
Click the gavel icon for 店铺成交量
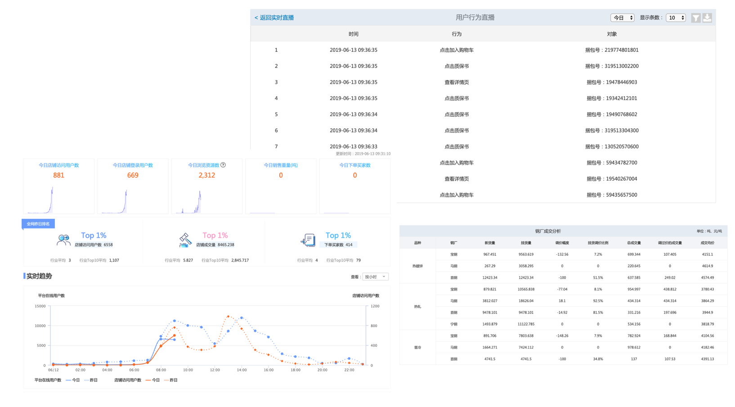[184, 240]
